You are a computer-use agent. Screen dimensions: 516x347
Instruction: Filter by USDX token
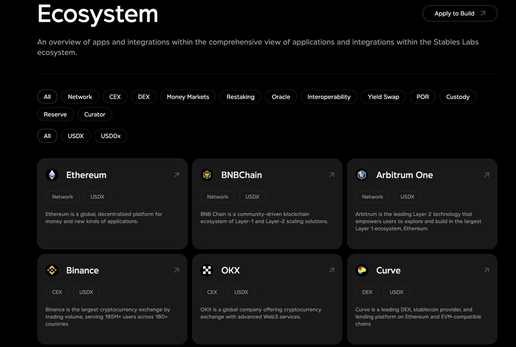[x=76, y=136]
